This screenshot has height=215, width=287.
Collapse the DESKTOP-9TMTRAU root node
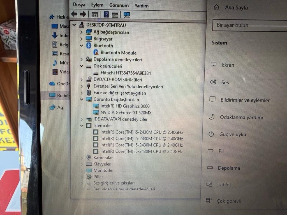coord(74,25)
